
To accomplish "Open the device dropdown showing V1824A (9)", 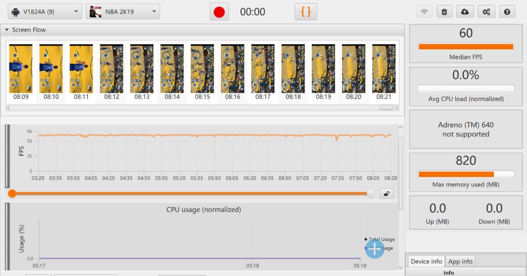I will (x=45, y=12).
